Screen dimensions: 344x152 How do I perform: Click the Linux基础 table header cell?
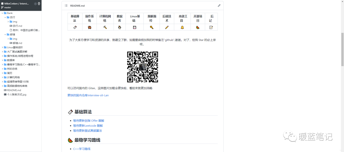(x=135, y=18)
